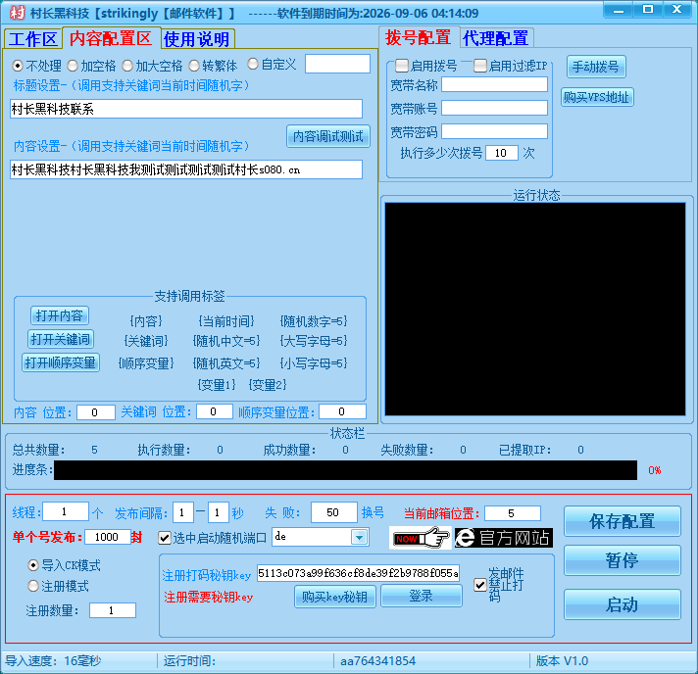Click the 注册数量 input field

(x=112, y=610)
